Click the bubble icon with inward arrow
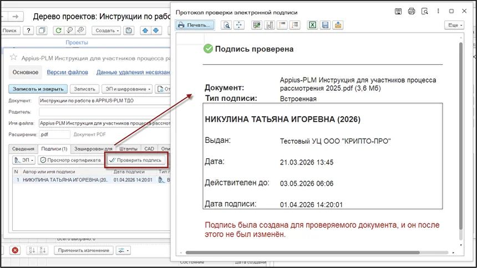 click(70, 30)
